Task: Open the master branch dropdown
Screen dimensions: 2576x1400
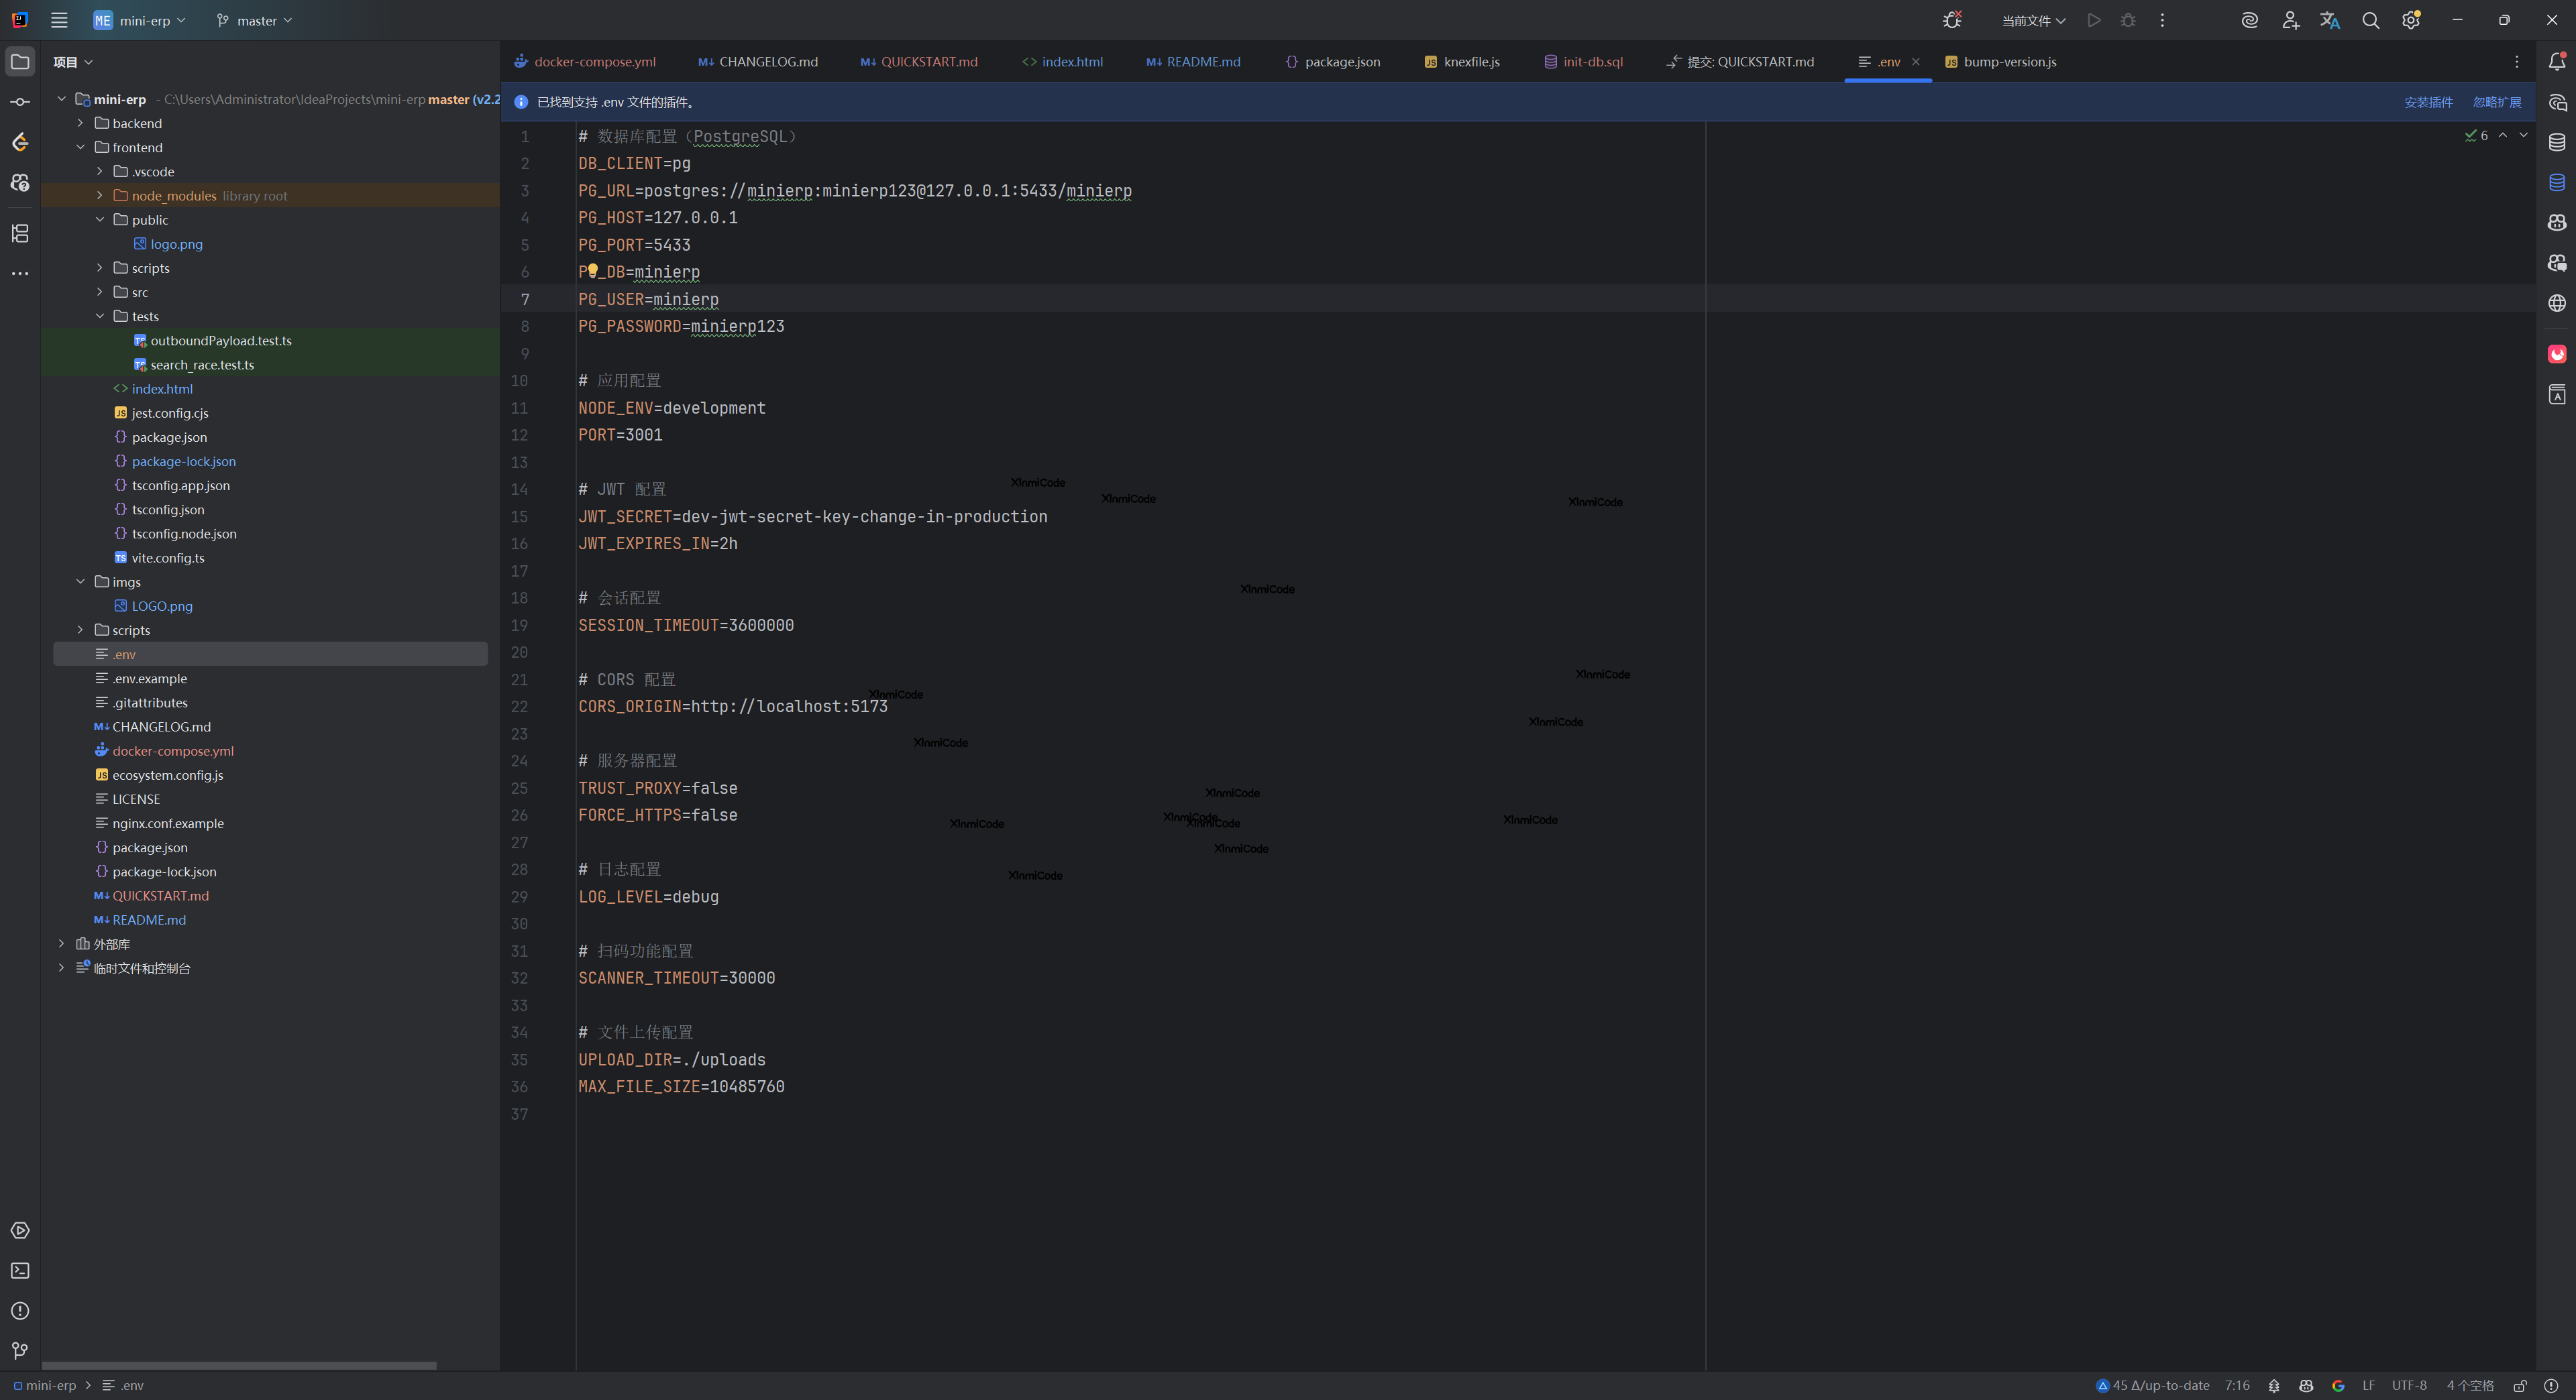Action: [x=255, y=20]
